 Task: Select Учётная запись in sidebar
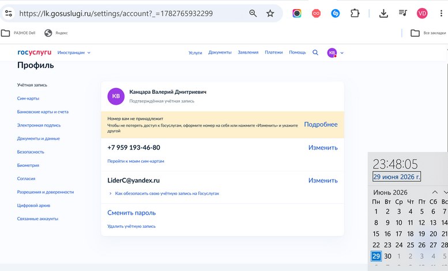point(32,85)
